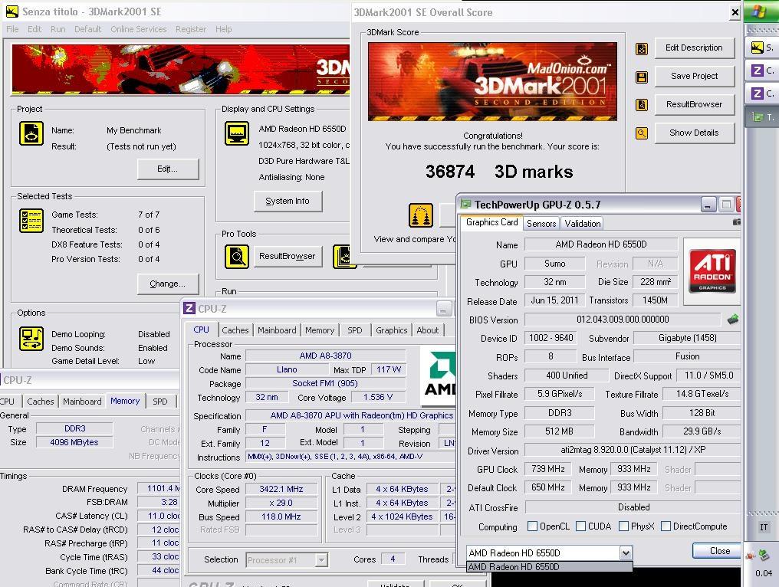Click the Show Details button
The width and height of the screenshot is (779, 587).
pos(694,133)
